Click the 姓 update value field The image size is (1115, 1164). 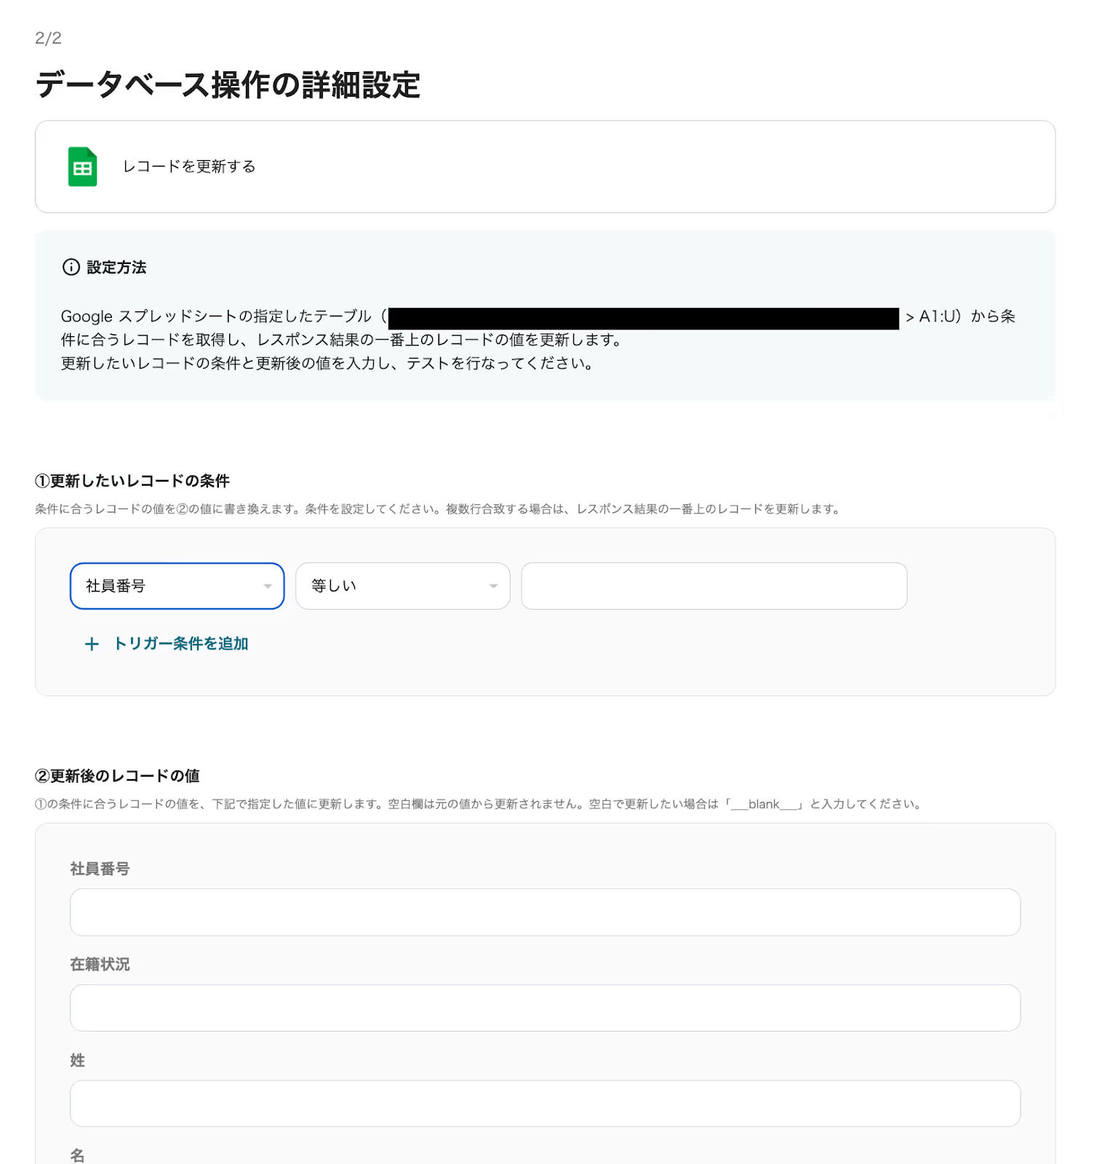pos(545,1104)
